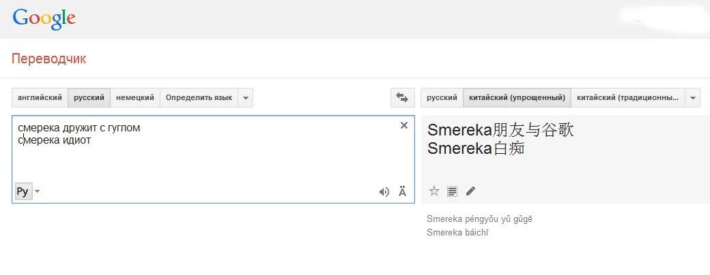Open the Ру input method dropdown
Image resolution: width=710 pixels, height=275 pixels.
[x=37, y=191]
